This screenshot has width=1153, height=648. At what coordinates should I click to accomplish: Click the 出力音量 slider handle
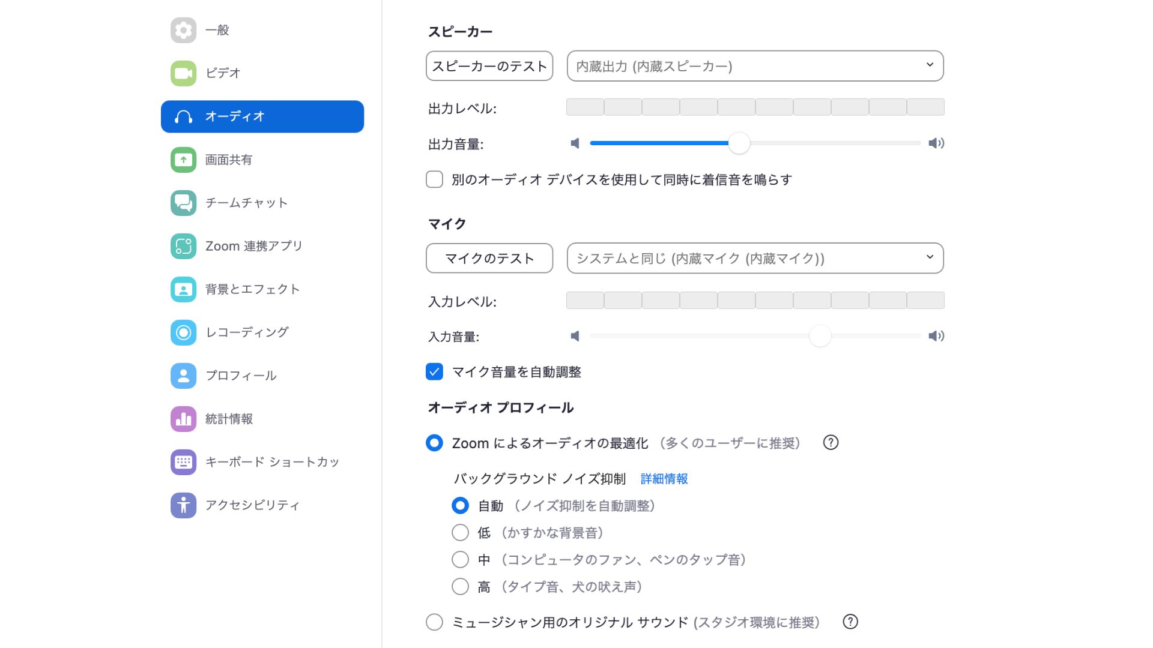pos(739,143)
